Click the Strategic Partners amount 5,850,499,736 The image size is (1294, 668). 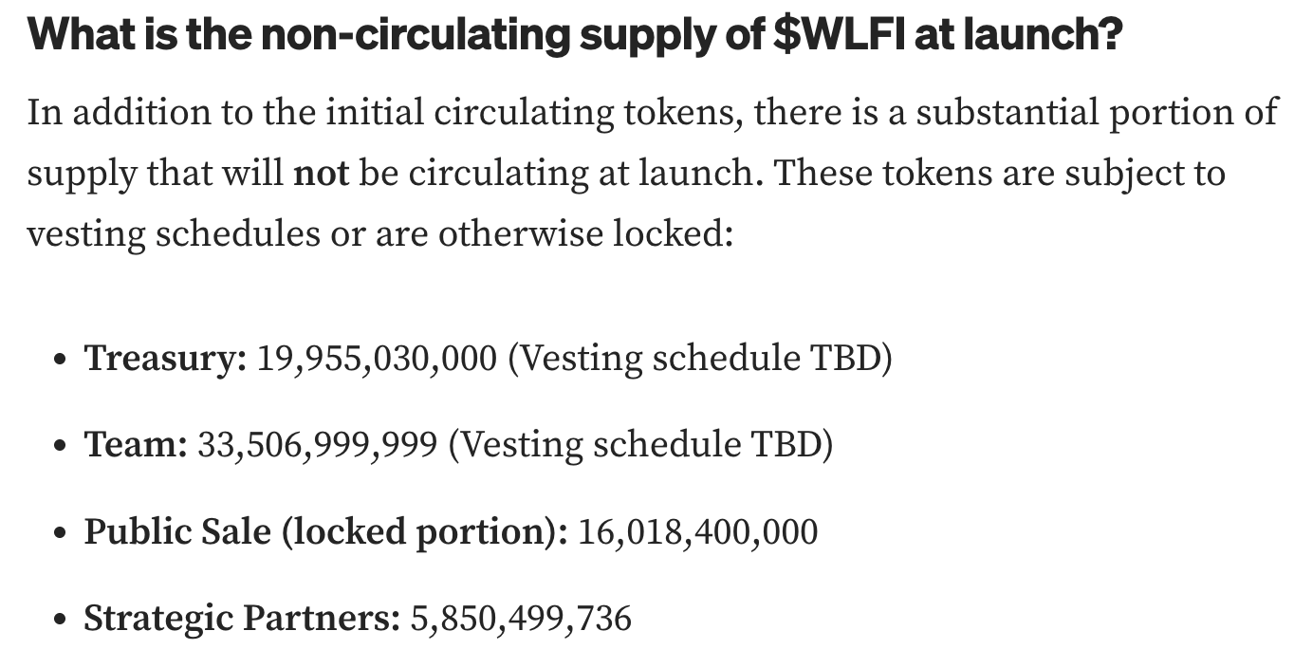pos(521,620)
